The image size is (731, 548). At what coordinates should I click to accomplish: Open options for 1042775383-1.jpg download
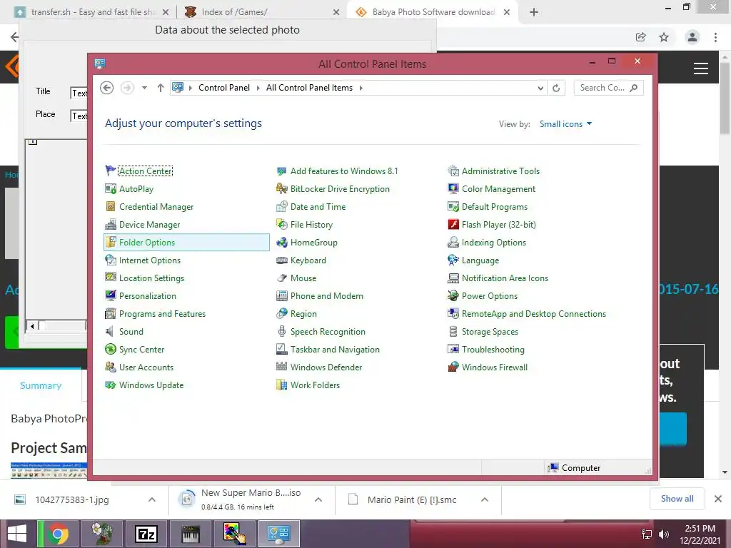[152, 499]
